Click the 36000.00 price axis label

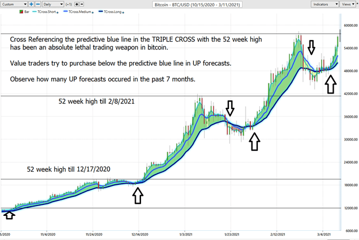(350, 117)
